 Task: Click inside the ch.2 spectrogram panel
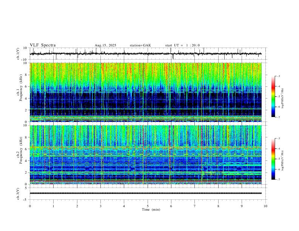point(145,155)
